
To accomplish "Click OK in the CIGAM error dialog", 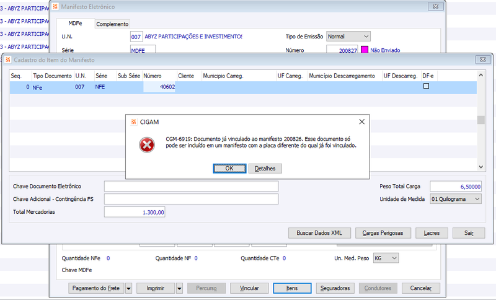I will click(229, 169).
